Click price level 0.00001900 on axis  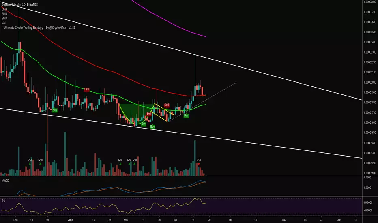[x=370, y=92]
